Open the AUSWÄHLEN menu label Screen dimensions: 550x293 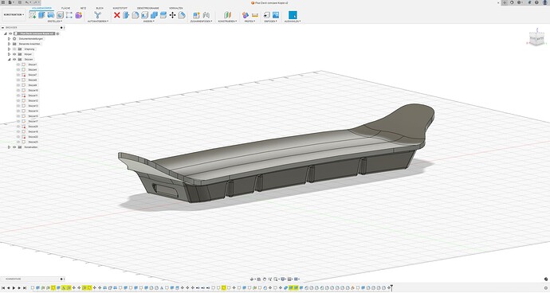[x=293, y=21]
